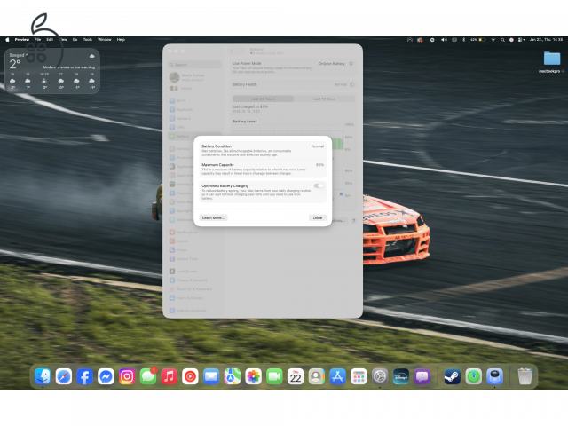Click the 42% battery indicator in menu bar
The image size is (568, 426).
click(x=477, y=40)
